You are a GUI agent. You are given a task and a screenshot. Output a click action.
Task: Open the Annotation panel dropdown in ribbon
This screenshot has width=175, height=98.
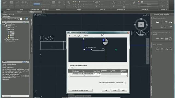[121, 9]
